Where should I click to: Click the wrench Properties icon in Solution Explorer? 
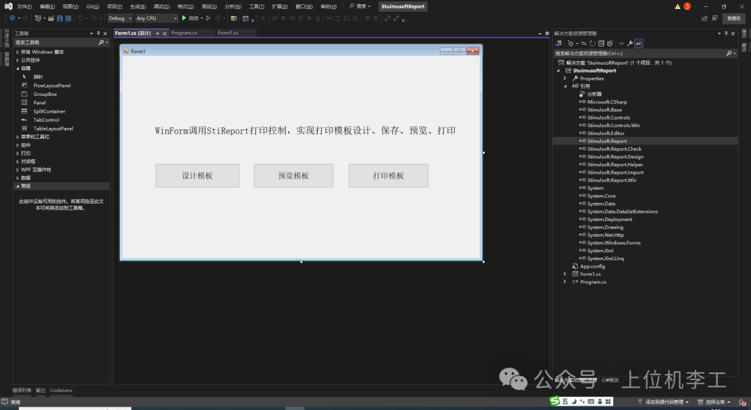coord(630,43)
